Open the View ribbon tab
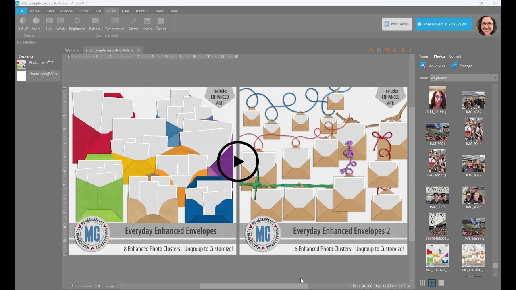This screenshot has height=290, width=516. (174, 11)
